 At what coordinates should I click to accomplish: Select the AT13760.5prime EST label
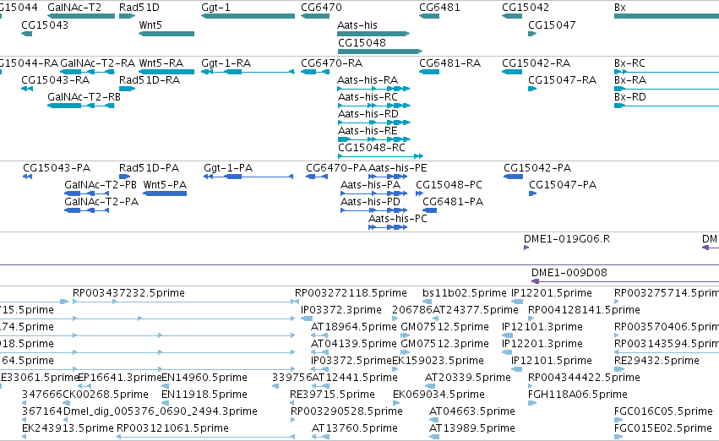click(355, 428)
